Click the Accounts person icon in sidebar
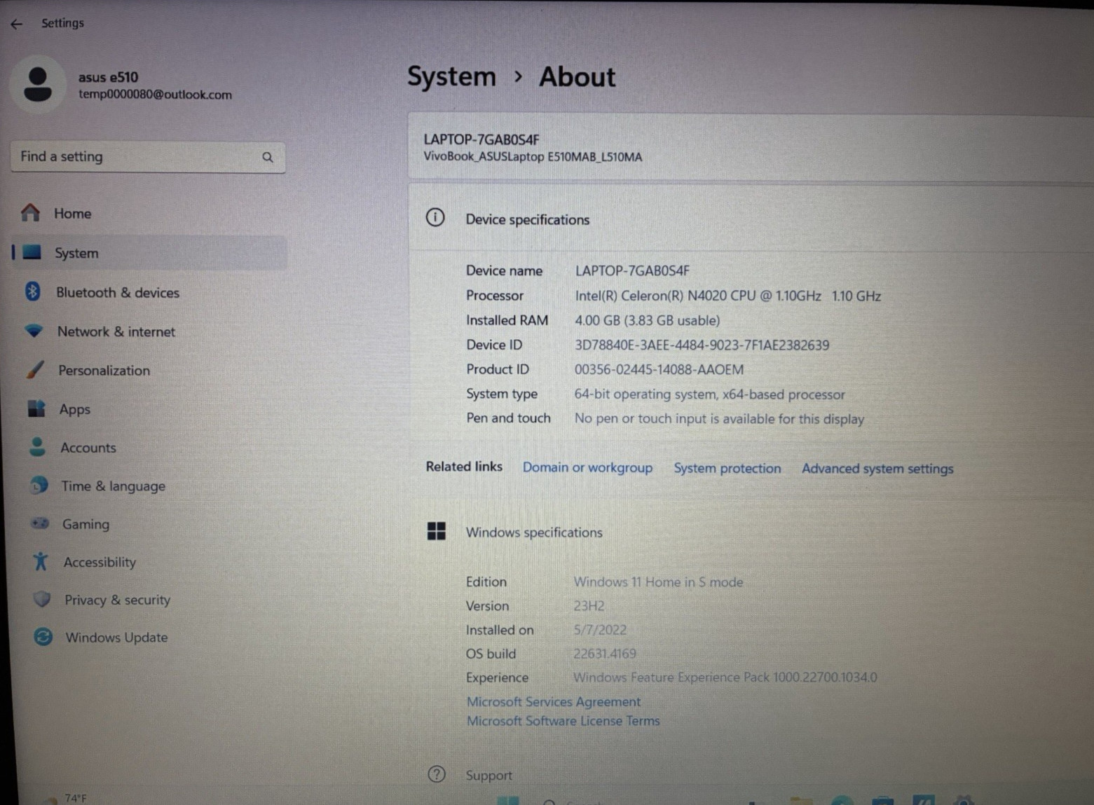 pos(38,447)
